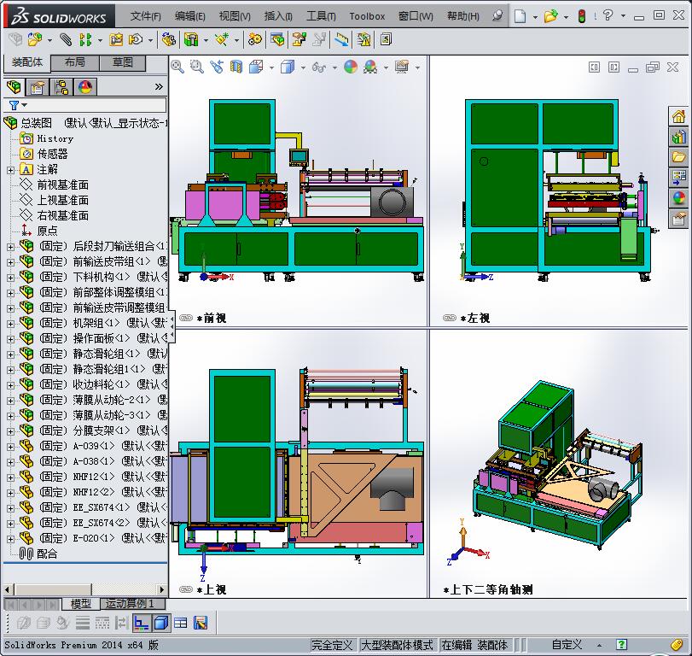Screen dimensions: 692x656
Task: Click the status bar help question icon
Action: pyautogui.click(x=621, y=645)
